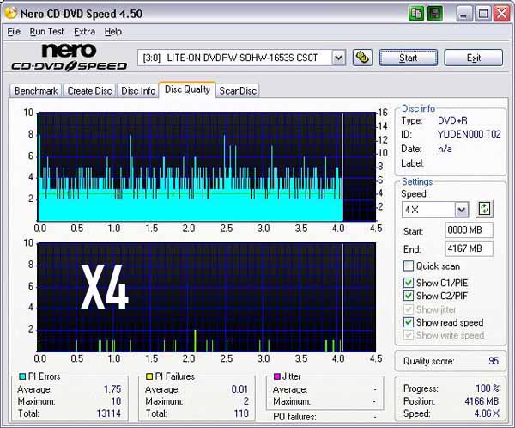Open the File menu
The width and height of the screenshot is (515, 428).
click(x=14, y=32)
